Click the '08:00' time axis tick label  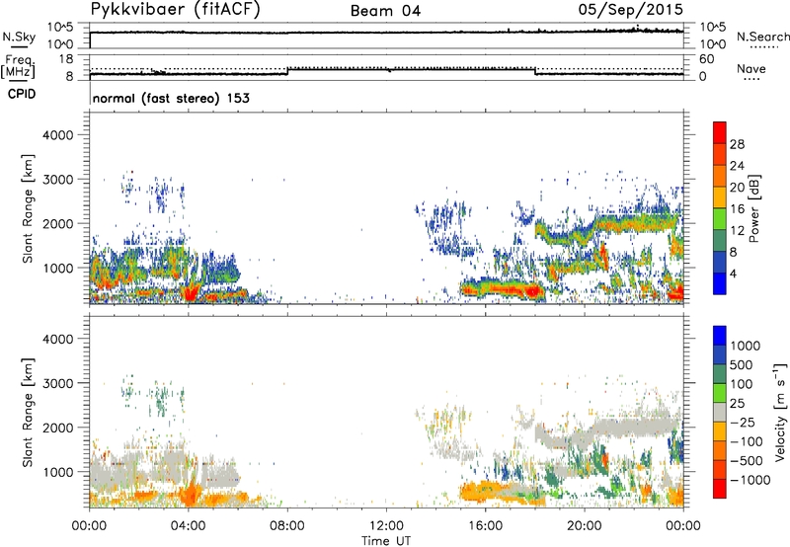(x=287, y=526)
